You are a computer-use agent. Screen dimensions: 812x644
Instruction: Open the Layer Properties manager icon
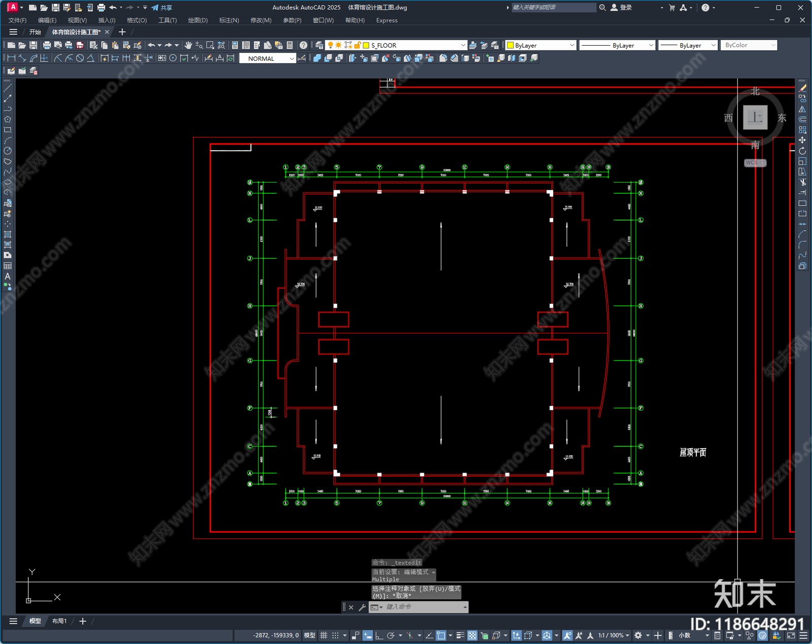(x=319, y=45)
